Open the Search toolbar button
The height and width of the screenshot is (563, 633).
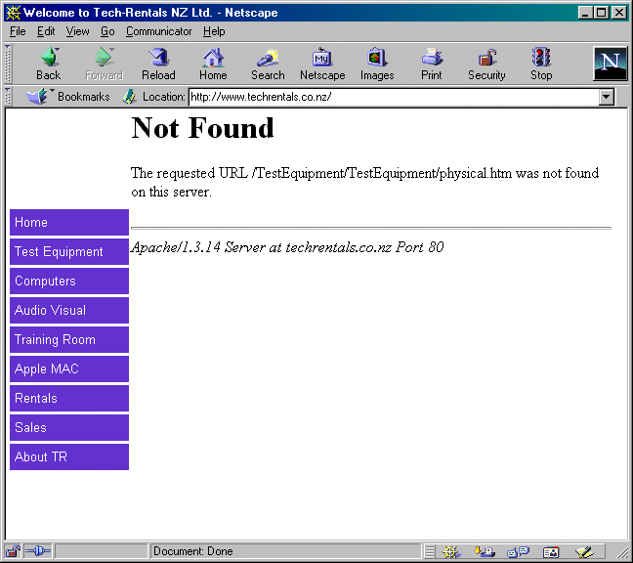tap(268, 65)
